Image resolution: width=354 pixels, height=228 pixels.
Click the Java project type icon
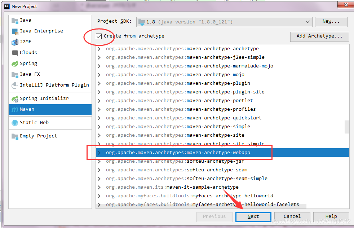point(15,21)
